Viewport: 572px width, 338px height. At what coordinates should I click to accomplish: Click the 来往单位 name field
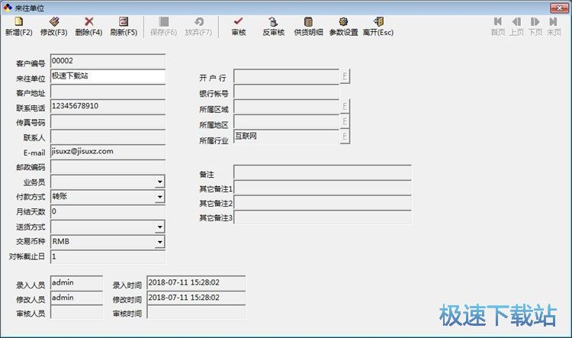point(108,76)
